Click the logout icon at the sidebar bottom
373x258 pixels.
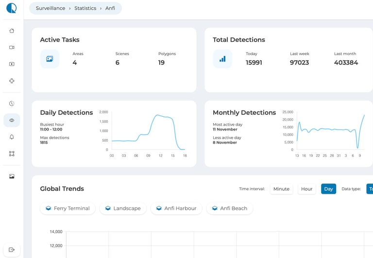[12, 250]
